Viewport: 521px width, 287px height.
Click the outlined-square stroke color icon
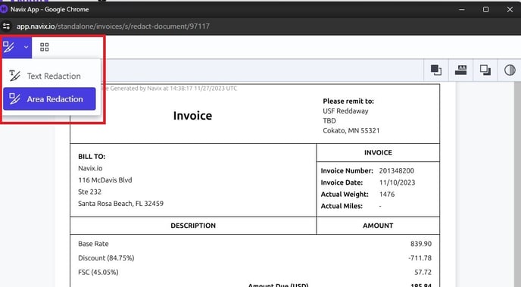click(x=485, y=70)
